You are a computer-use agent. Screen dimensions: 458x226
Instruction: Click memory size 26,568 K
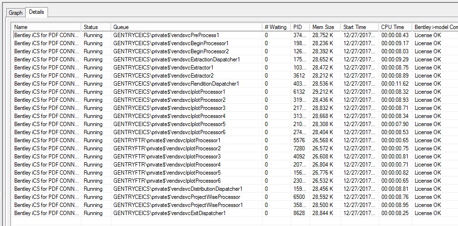323,140
